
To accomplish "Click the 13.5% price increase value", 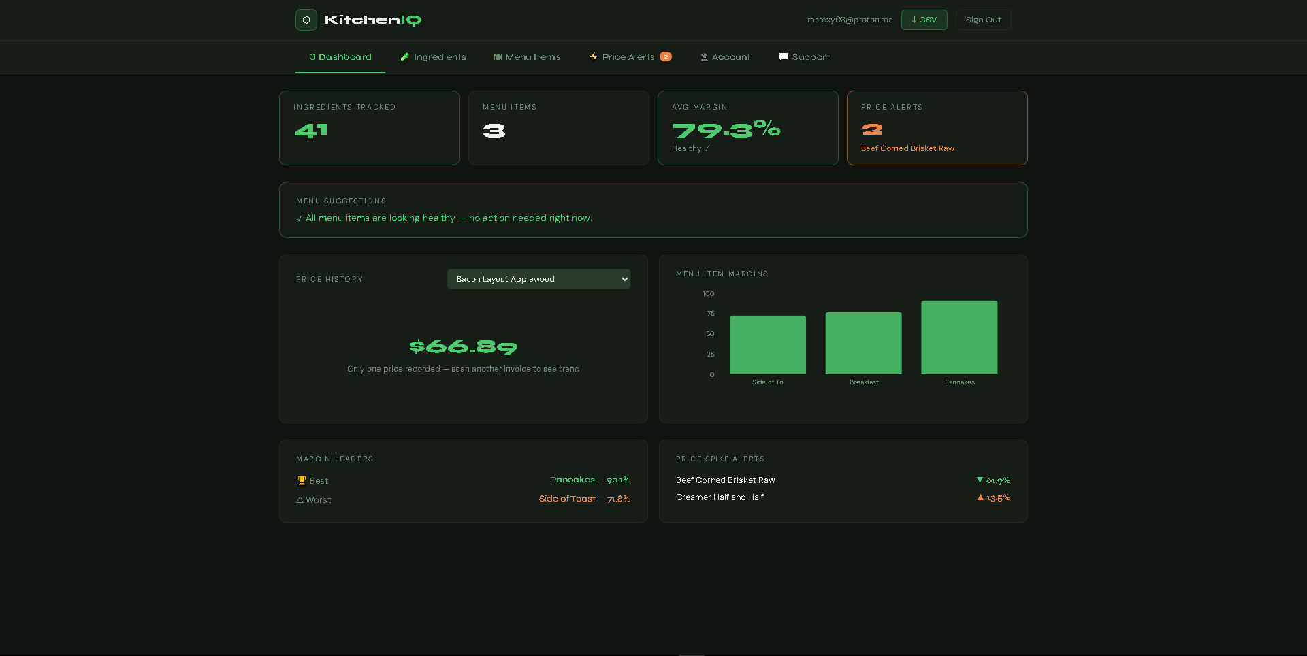I will click(x=999, y=498).
